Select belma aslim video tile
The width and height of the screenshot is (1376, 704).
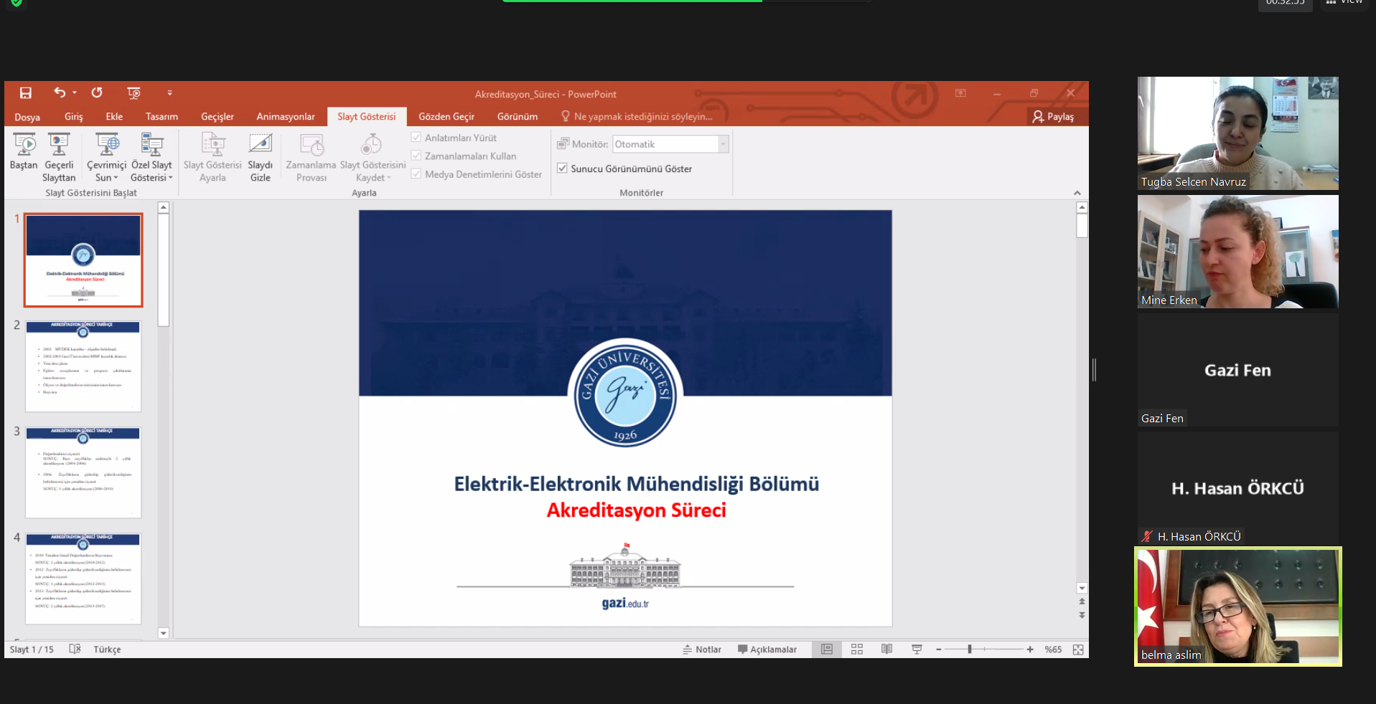click(1237, 607)
